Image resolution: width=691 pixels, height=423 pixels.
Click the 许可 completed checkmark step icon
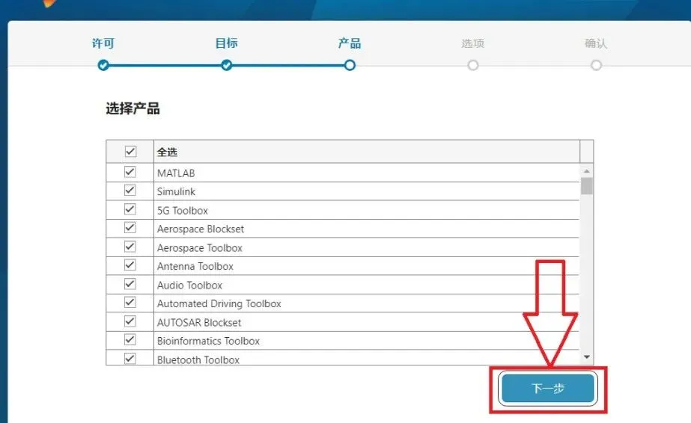pos(103,66)
